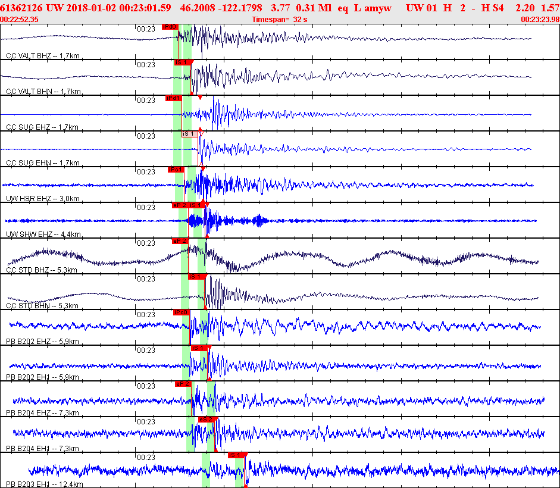The image size is (560, 488).
Task: Click the analyst name 'amyw' in header
Action: 378,8
